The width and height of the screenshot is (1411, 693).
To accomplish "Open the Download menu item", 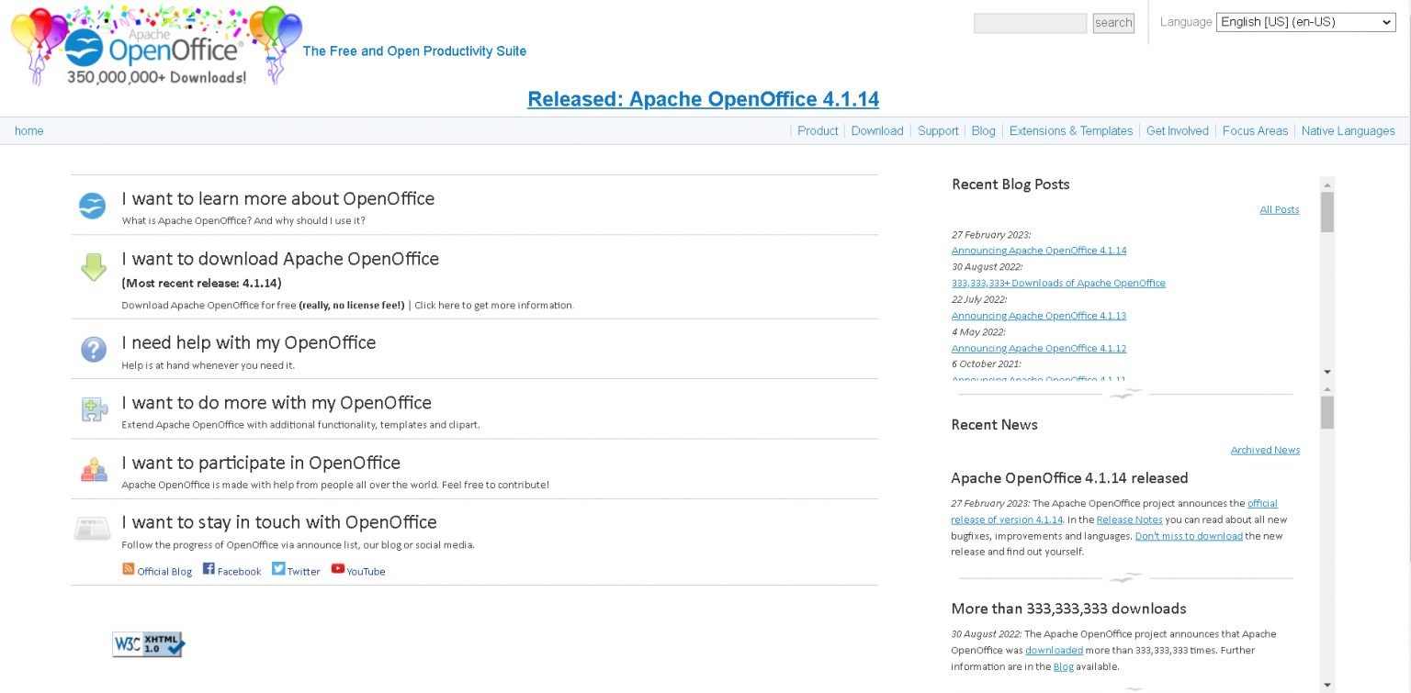I will [876, 130].
